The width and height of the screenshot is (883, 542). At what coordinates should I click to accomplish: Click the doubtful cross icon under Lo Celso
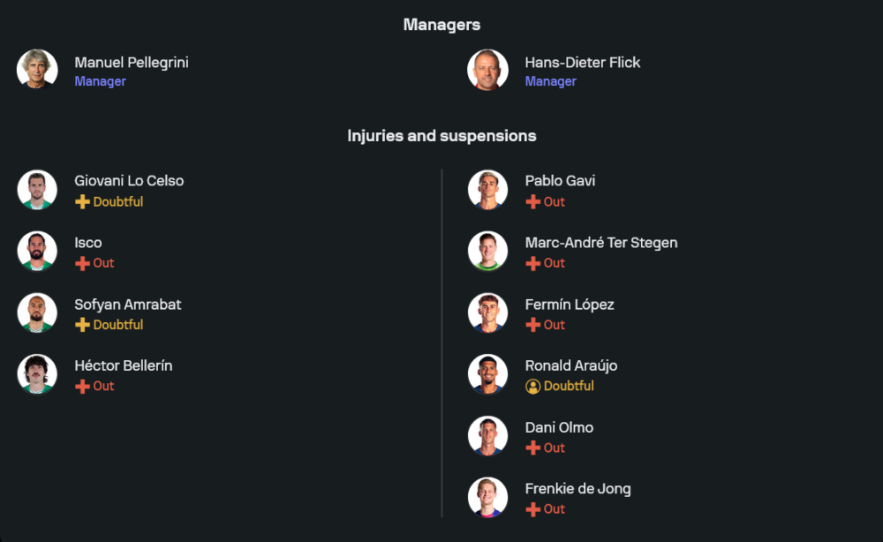[82, 202]
